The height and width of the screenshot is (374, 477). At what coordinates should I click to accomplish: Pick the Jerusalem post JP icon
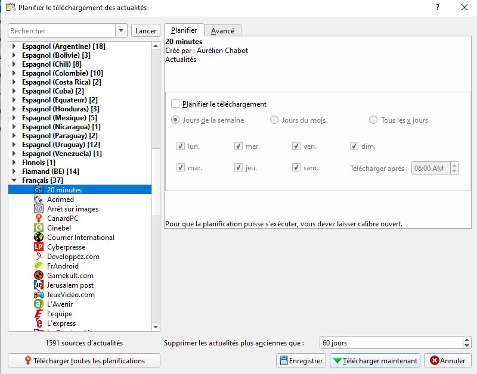click(x=38, y=285)
